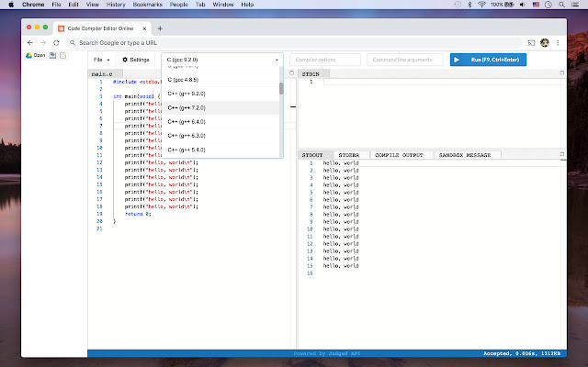The width and height of the screenshot is (588, 367).
Task: Click the Chrome back arrow
Action: [x=30, y=42]
